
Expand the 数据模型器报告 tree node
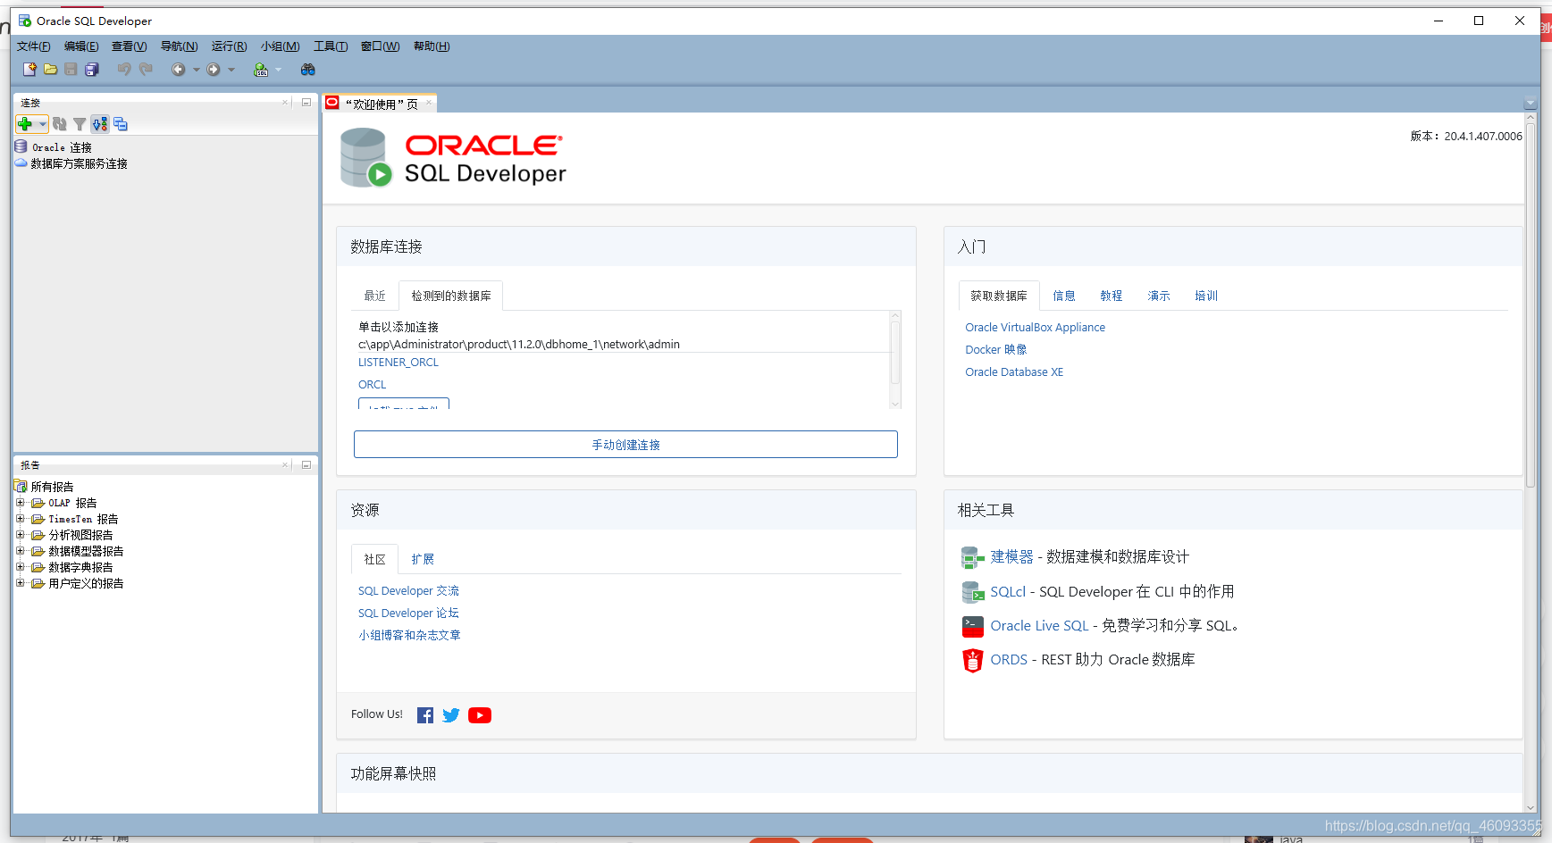click(20, 551)
